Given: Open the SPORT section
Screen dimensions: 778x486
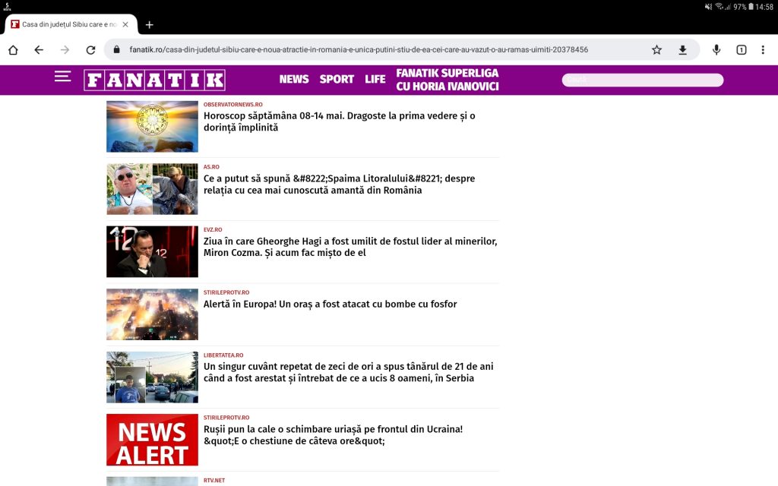Looking at the screenshot, I should tap(337, 79).
